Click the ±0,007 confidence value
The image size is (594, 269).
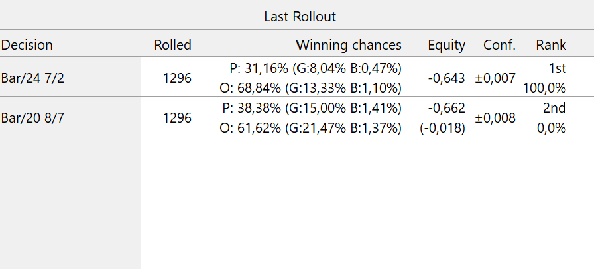point(495,78)
